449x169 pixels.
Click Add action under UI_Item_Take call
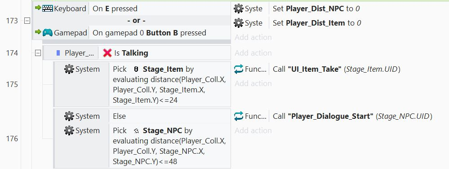[253, 83]
